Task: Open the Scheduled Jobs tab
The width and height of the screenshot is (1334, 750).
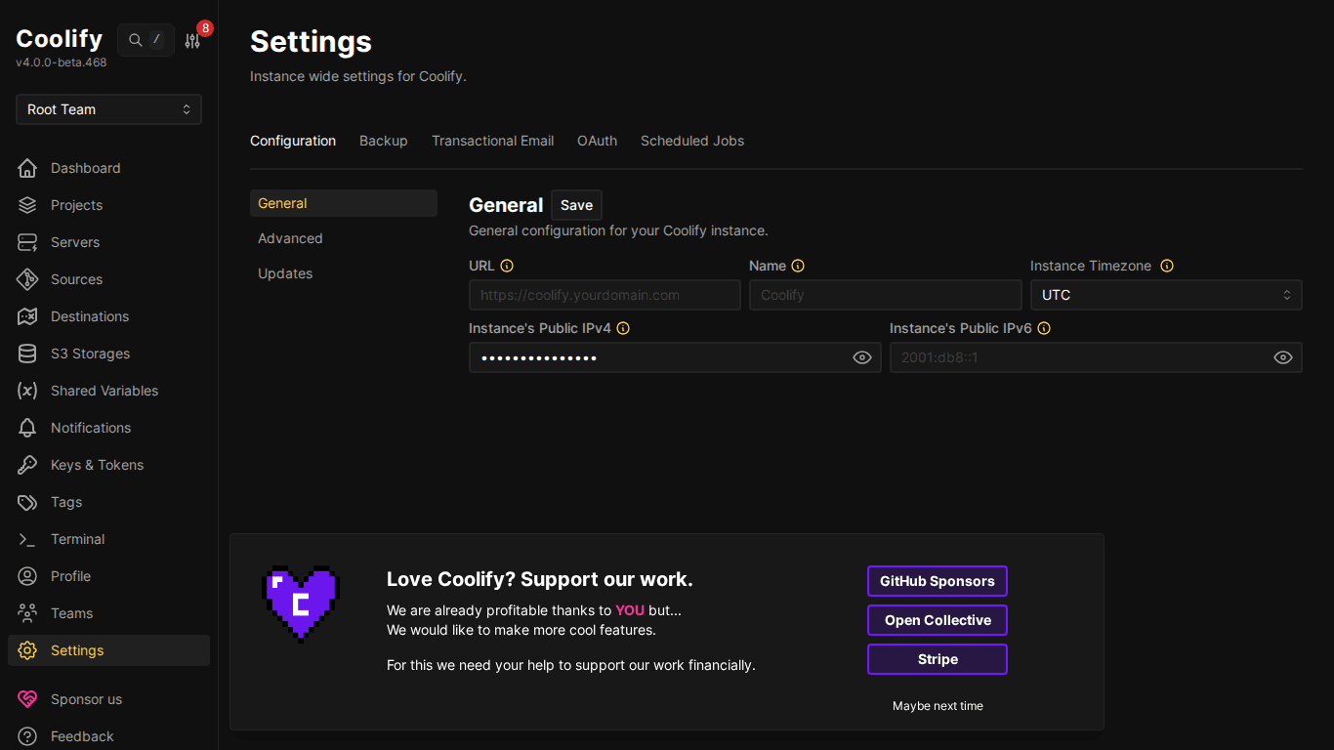Action: click(x=691, y=141)
